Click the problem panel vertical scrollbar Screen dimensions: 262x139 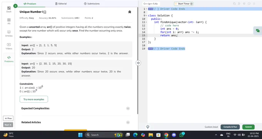click(138, 61)
